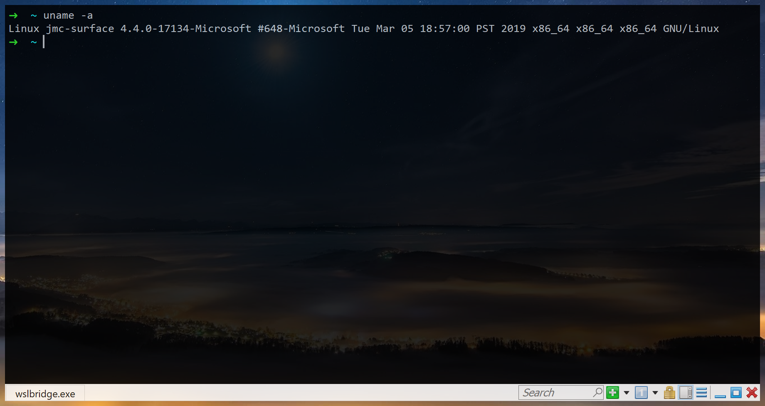Toggle the tab panel visibility icon
Viewport: 765px width, 406px height.
(686, 392)
